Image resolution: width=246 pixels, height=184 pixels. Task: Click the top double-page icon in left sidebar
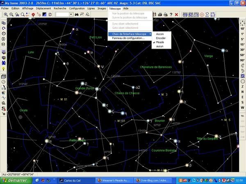3,23
